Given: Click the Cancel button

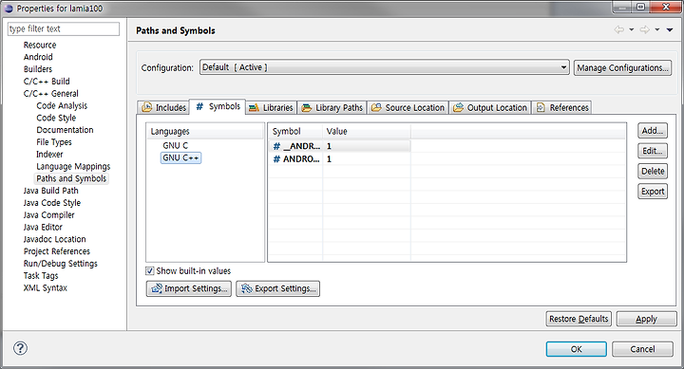Looking at the screenshot, I should point(642,349).
